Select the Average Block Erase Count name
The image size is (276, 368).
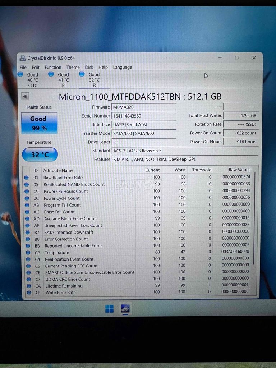point(70,219)
